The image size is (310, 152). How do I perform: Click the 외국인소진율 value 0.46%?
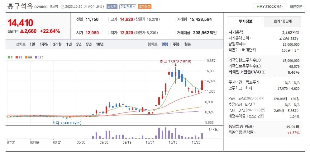coord(293,72)
